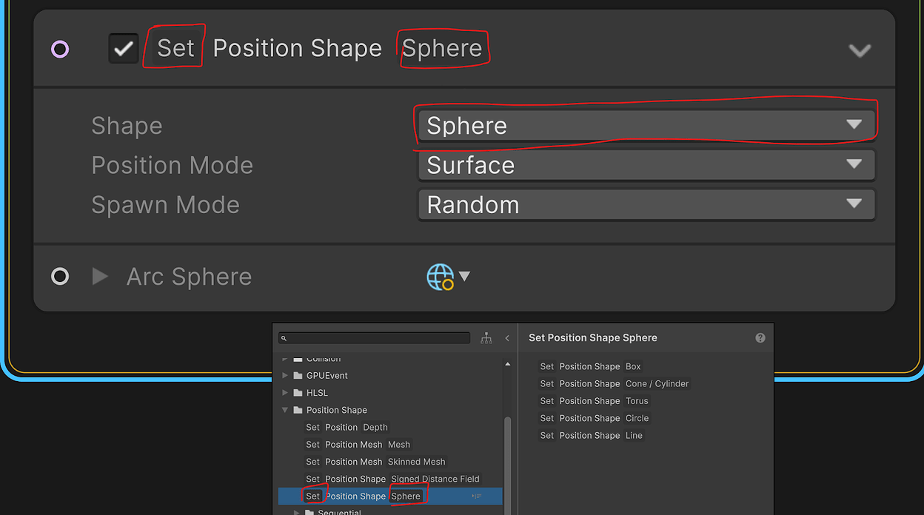Click the magnifier icon in the search field
The width and height of the screenshot is (924, 515).
(x=285, y=337)
